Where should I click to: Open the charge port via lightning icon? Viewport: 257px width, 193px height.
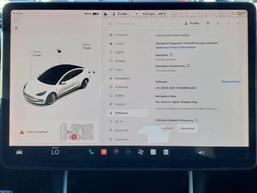click(x=94, y=72)
